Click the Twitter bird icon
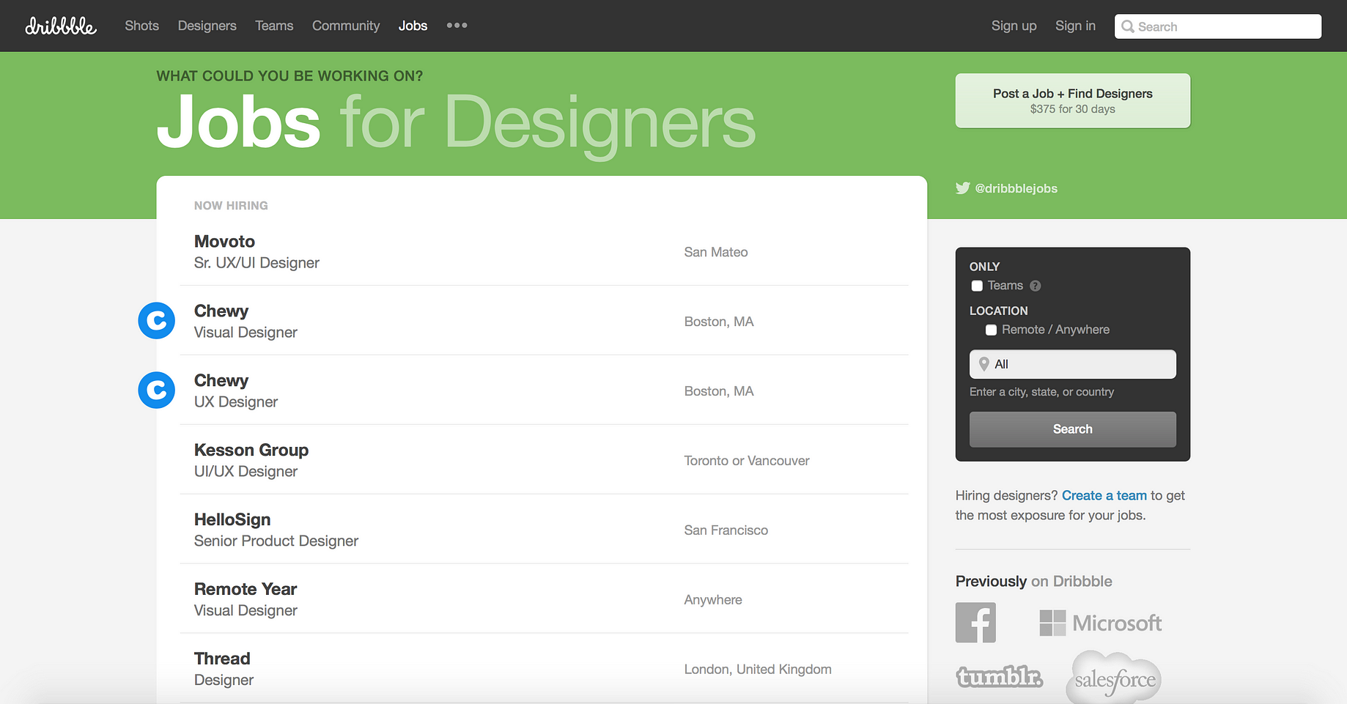This screenshot has width=1347, height=704. pyautogui.click(x=962, y=188)
